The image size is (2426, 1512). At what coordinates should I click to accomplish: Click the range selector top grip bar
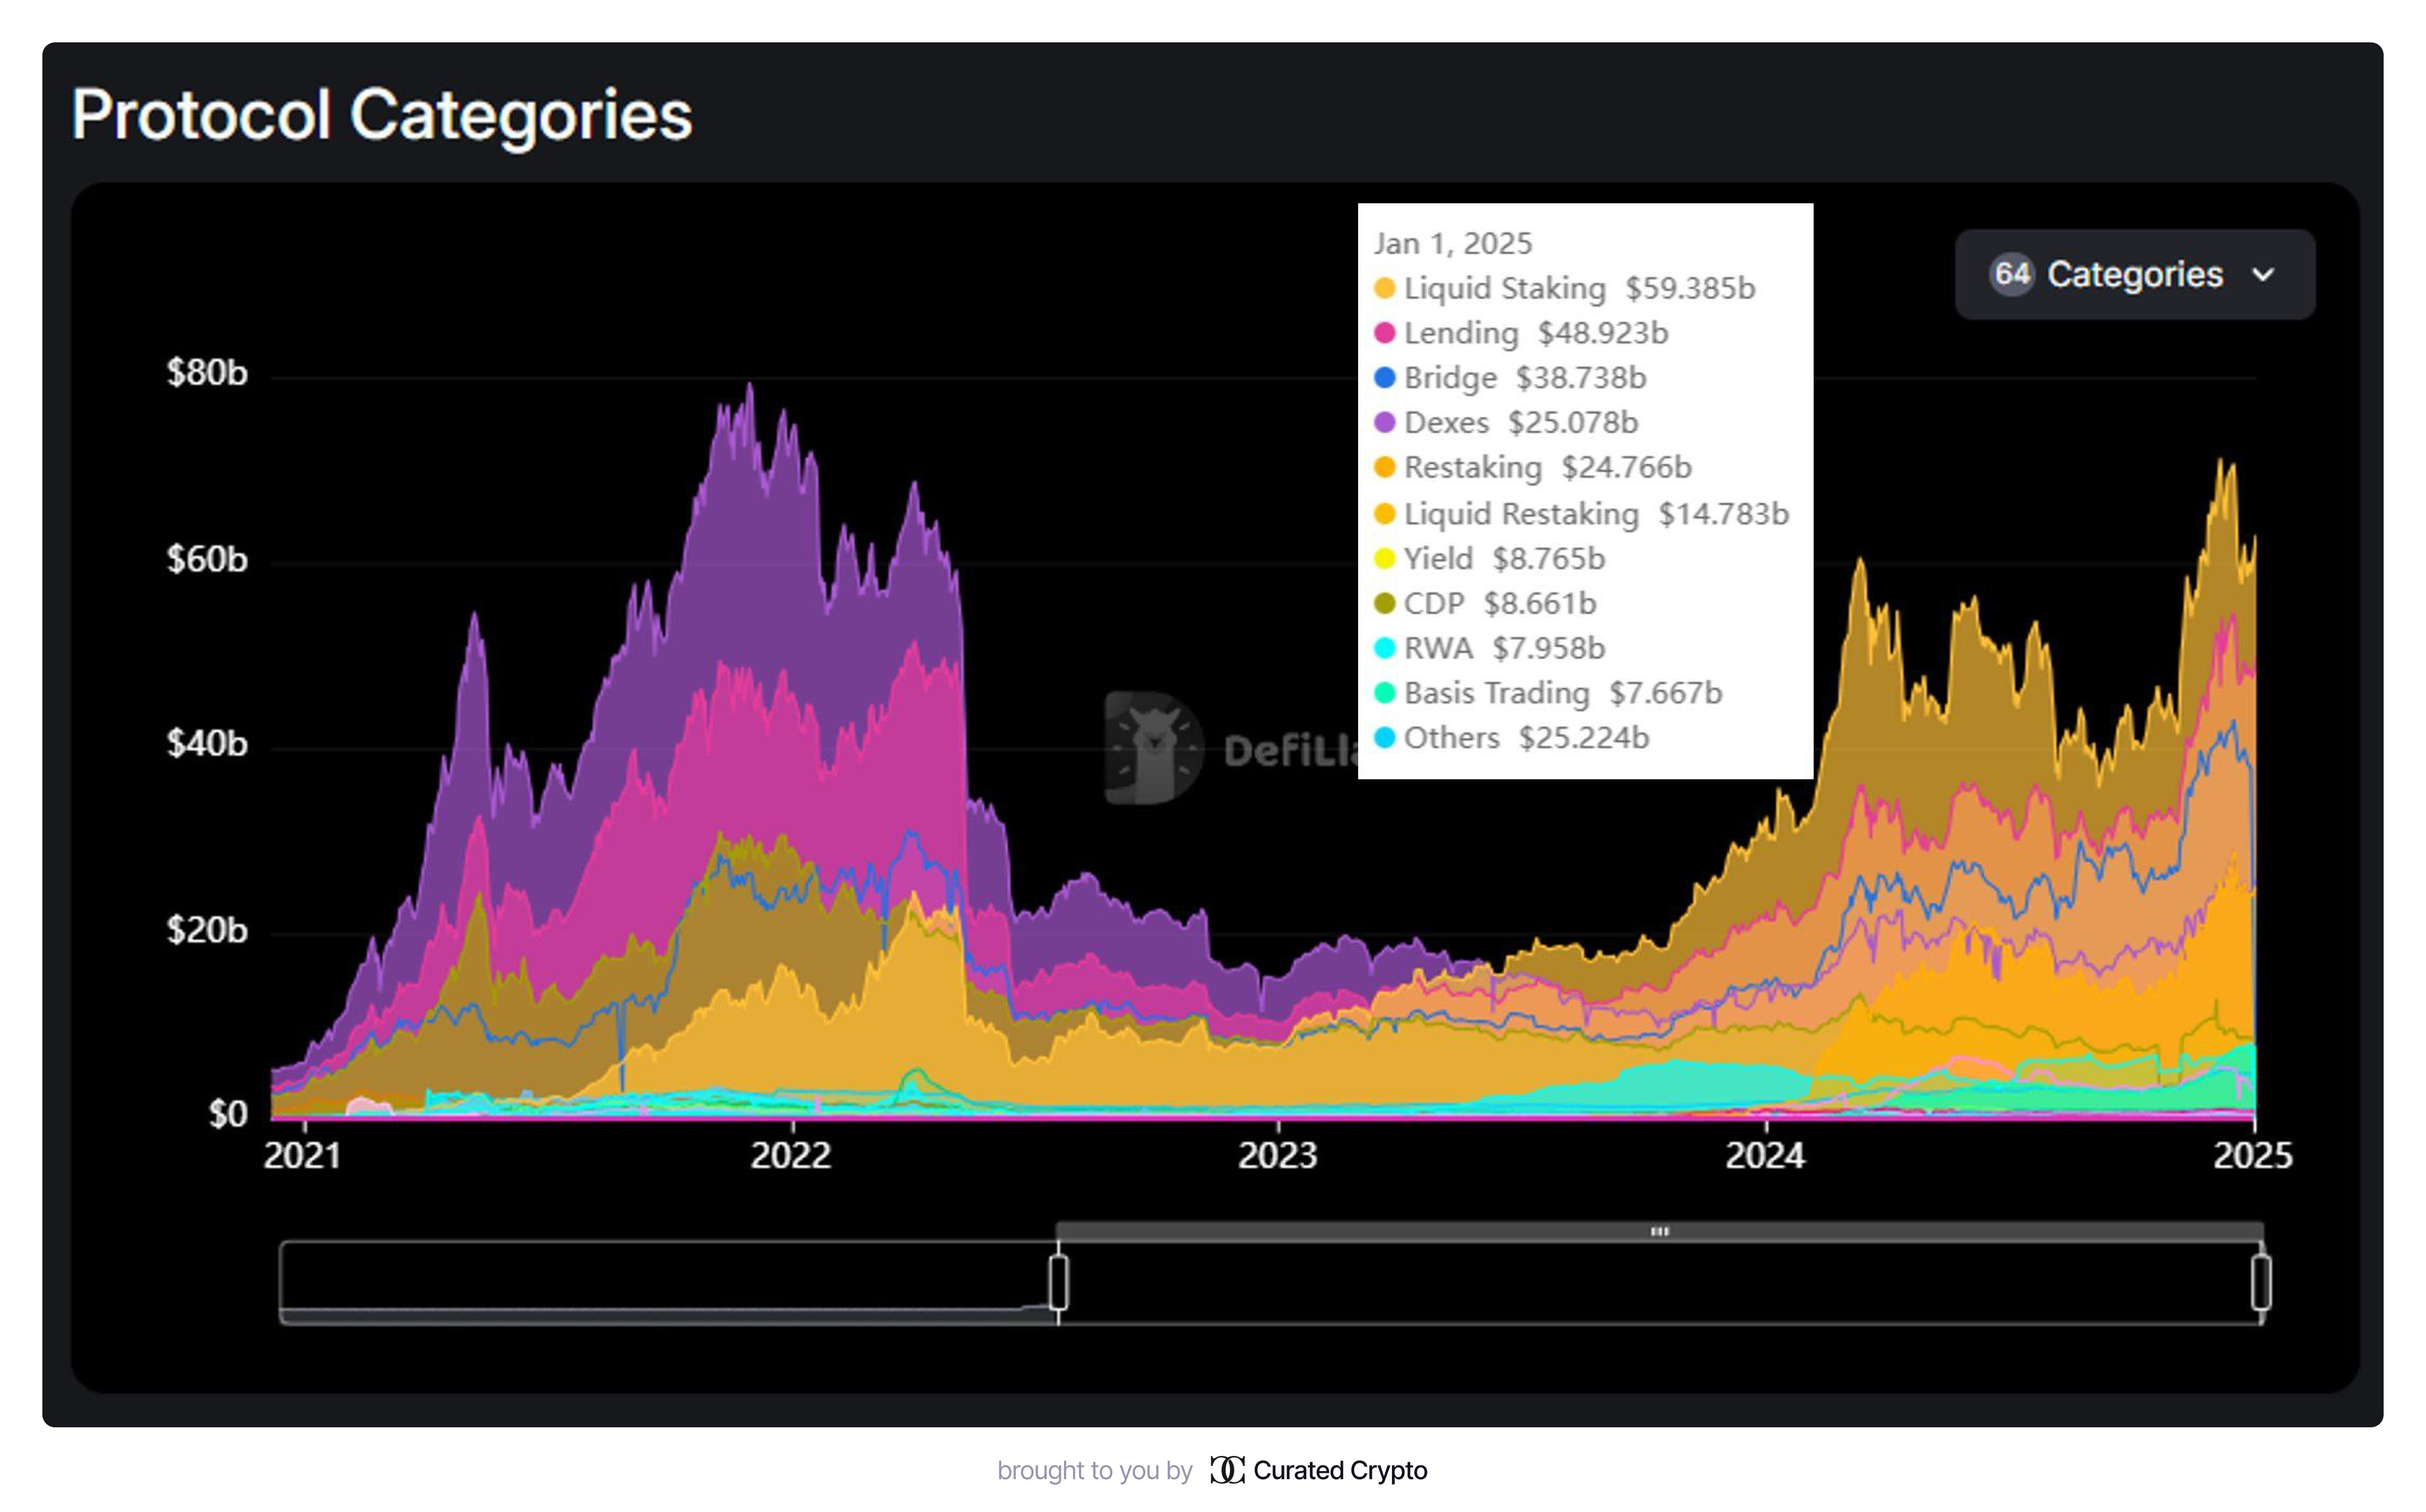tap(1658, 1231)
